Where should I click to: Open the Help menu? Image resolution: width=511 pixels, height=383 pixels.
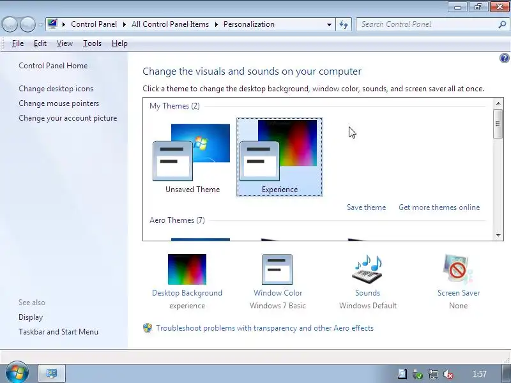click(119, 43)
